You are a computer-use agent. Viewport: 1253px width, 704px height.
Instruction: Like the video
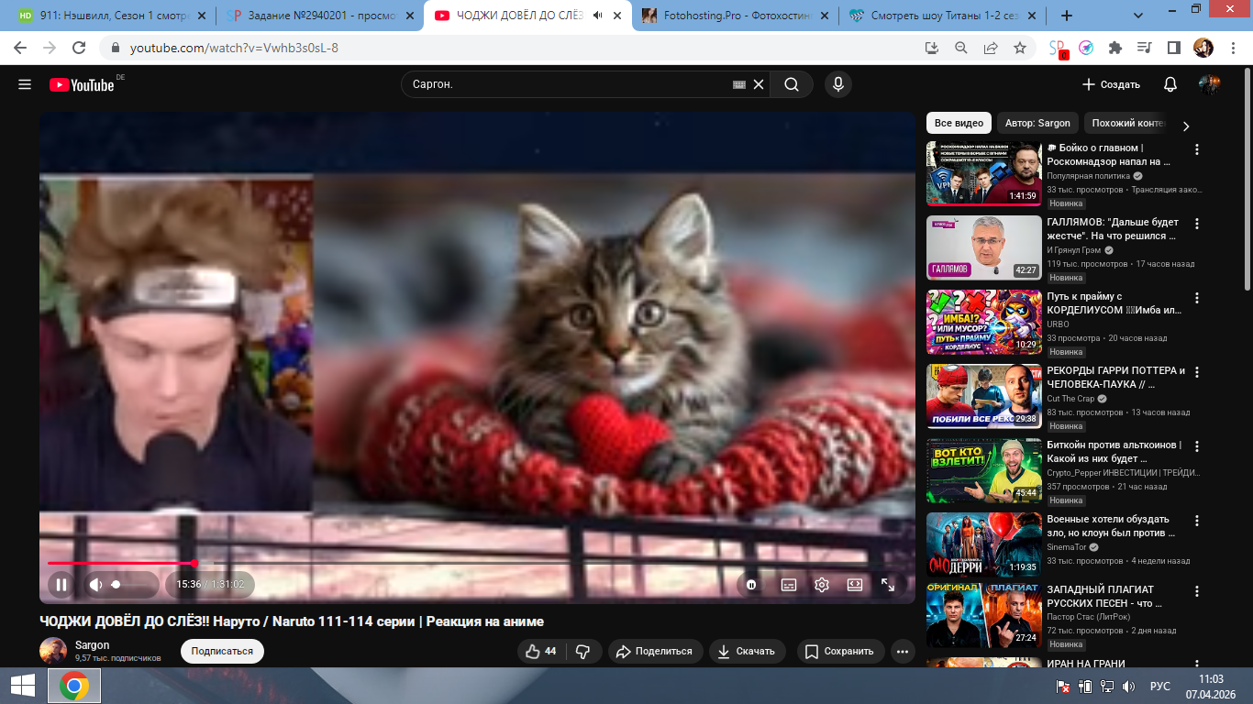click(541, 651)
